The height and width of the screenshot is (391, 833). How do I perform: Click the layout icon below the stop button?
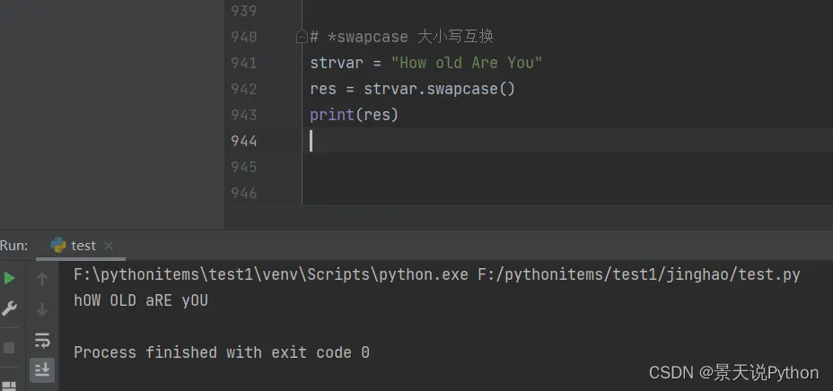click(x=9, y=383)
